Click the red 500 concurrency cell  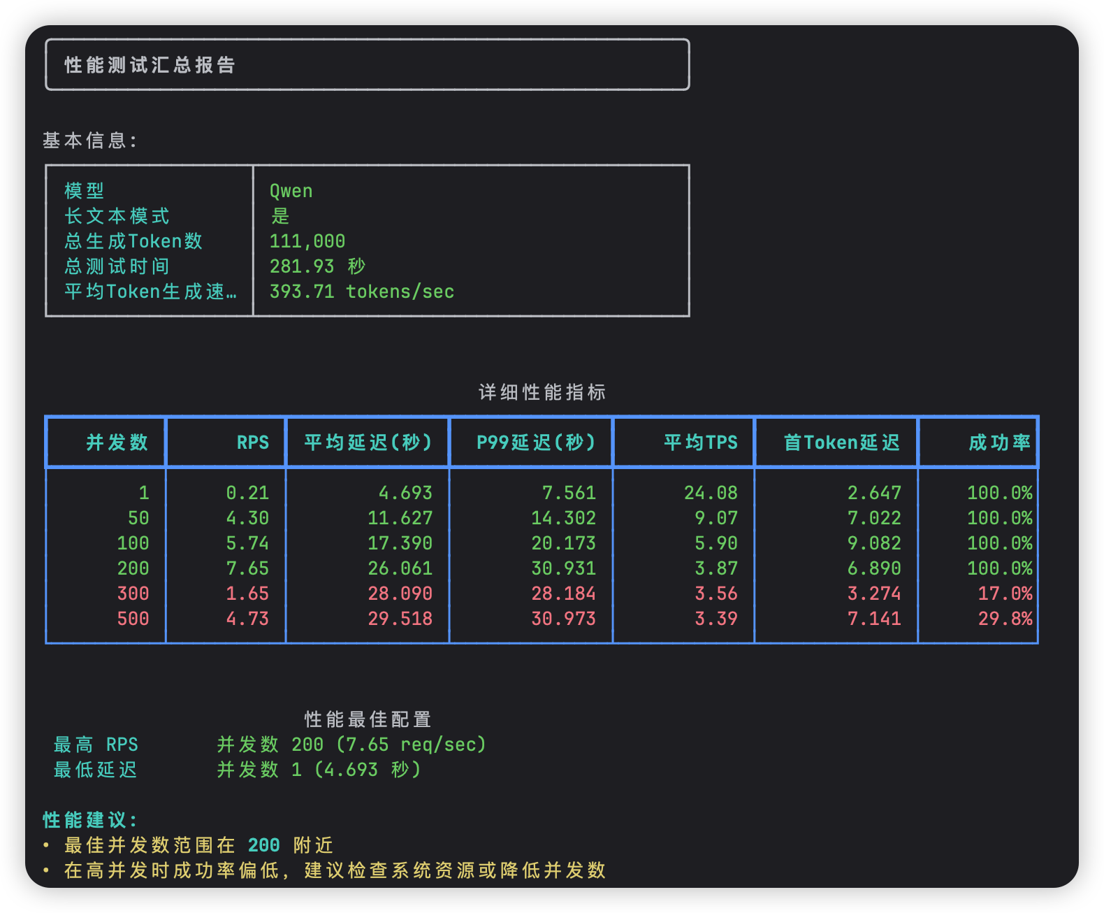(x=133, y=619)
